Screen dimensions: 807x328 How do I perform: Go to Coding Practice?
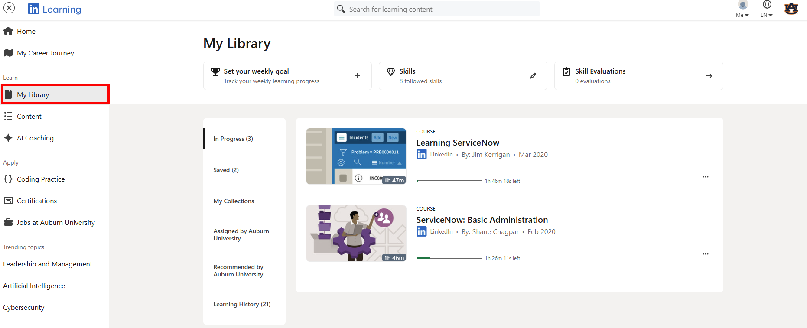(x=40, y=179)
